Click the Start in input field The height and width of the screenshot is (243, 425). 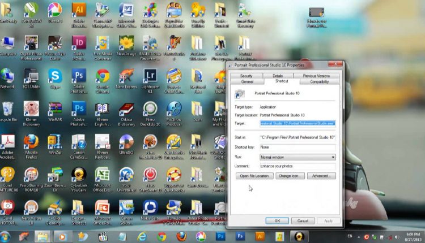click(297, 137)
